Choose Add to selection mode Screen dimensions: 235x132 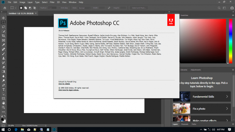(26, 8)
